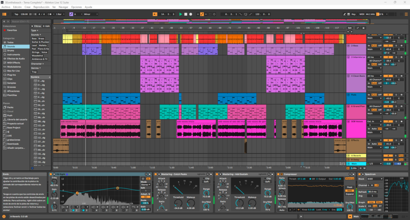The height and width of the screenshot is (220, 410).
Task: Open the Key mapping mode
Action: [x=354, y=14]
